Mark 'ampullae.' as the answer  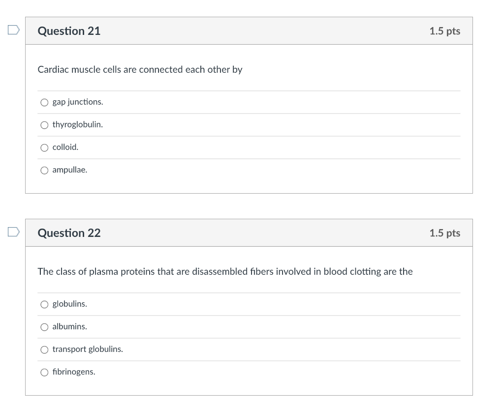pos(44,170)
